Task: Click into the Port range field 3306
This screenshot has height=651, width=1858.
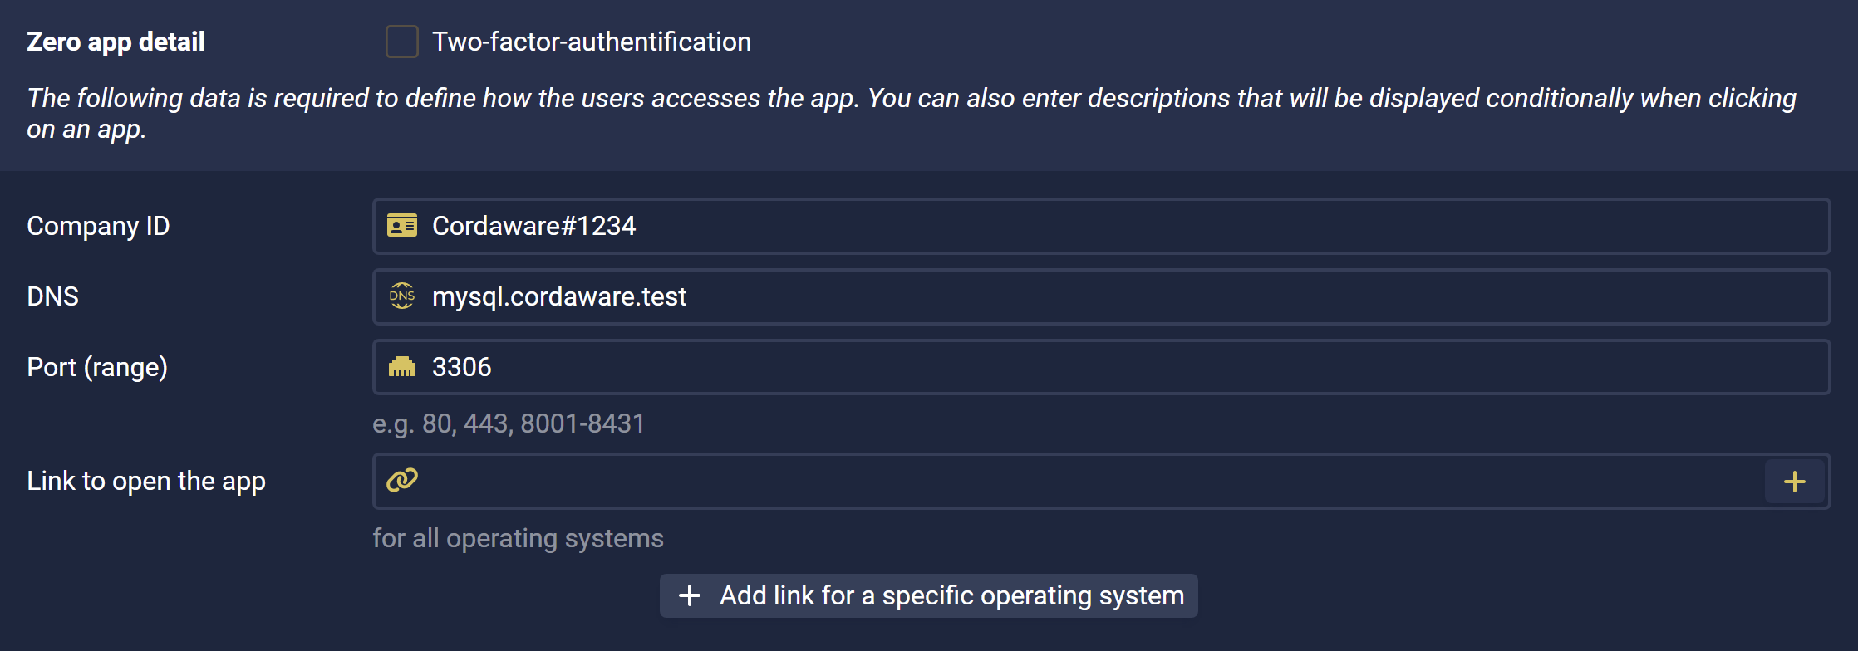Action: [x=1101, y=367]
